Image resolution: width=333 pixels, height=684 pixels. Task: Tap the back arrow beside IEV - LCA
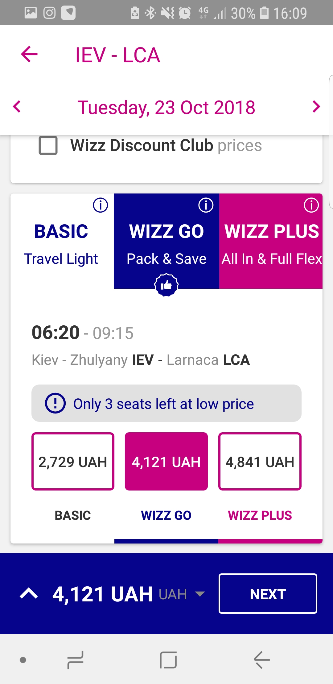(29, 55)
